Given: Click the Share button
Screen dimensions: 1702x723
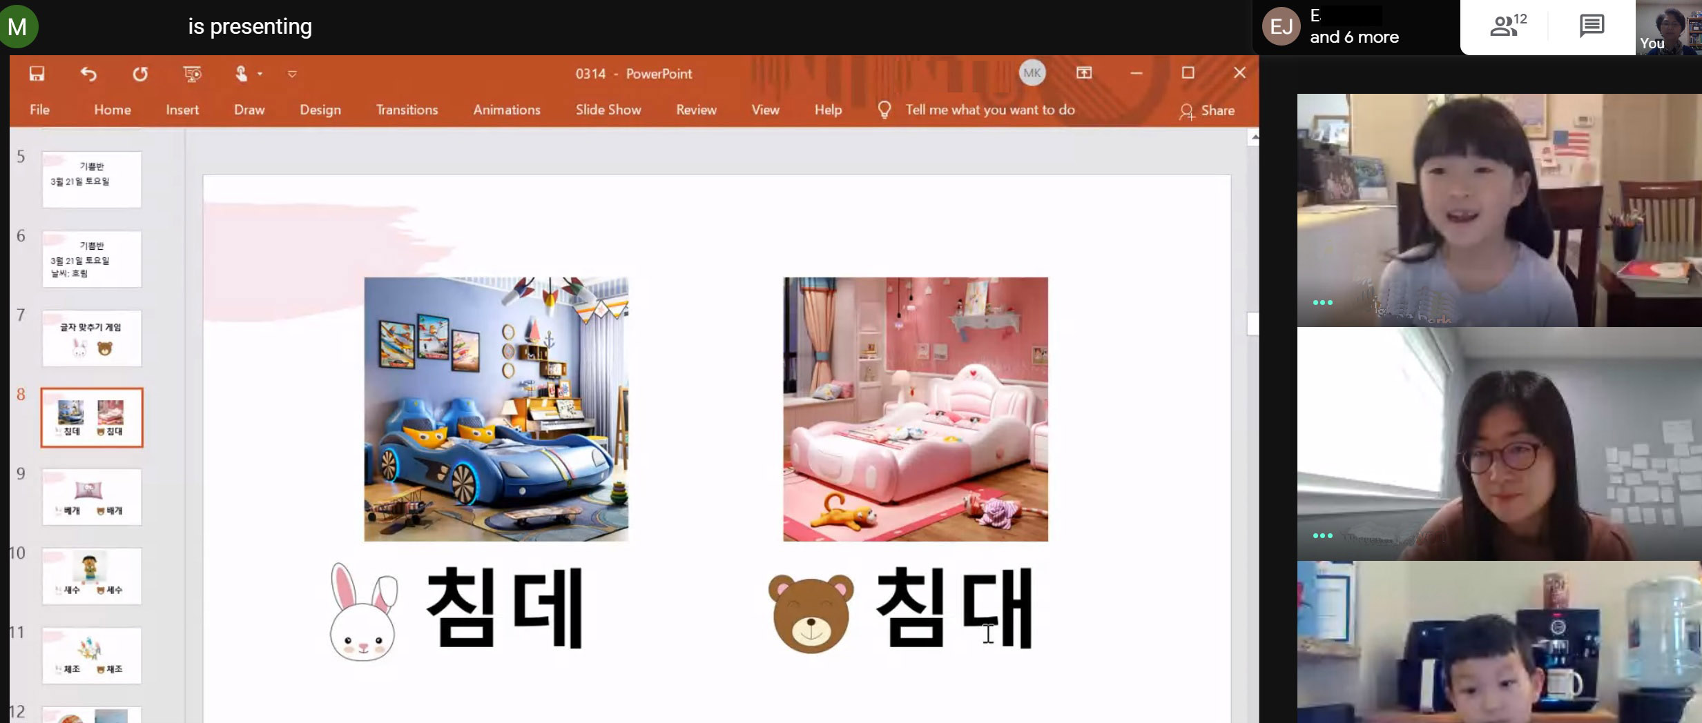Looking at the screenshot, I should (x=1207, y=110).
